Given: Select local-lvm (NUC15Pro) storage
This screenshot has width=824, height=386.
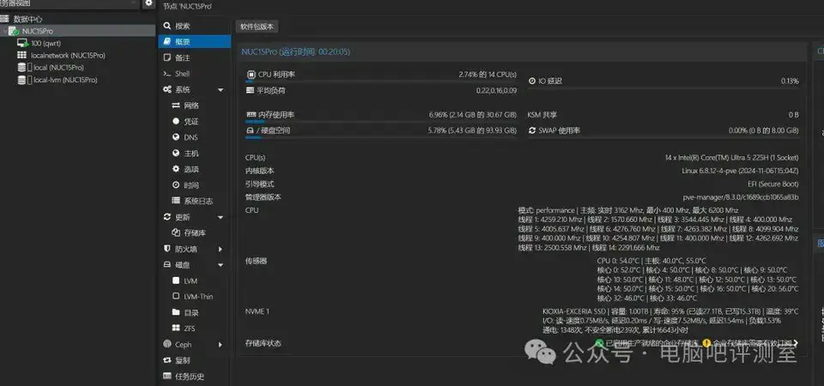Looking at the screenshot, I should pos(64,80).
